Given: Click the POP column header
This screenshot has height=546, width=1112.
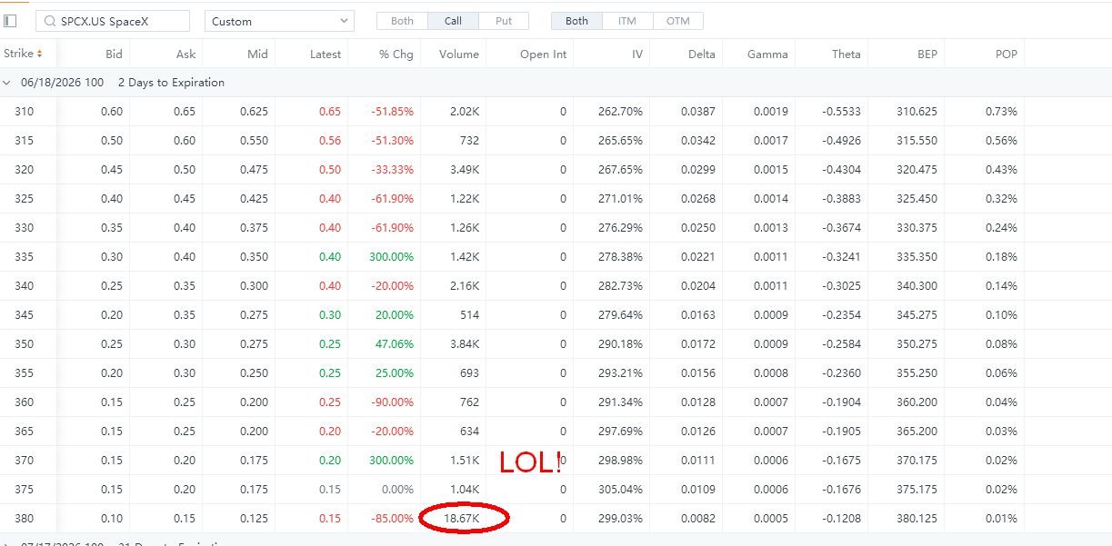Looking at the screenshot, I should [x=1006, y=54].
